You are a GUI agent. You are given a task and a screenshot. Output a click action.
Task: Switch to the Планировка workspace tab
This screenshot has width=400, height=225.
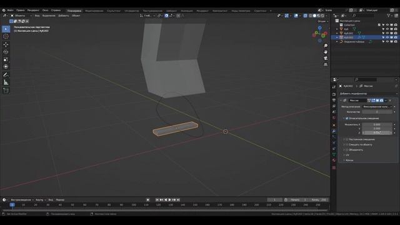(74, 11)
